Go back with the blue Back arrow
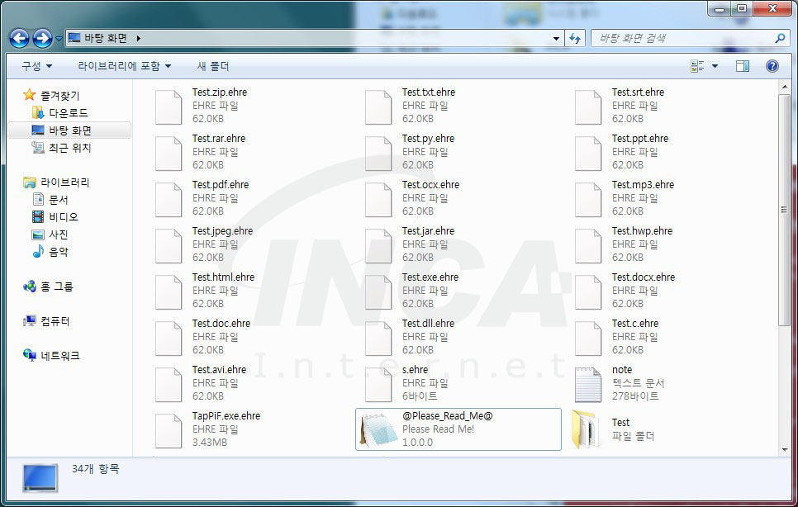 (19, 38)
